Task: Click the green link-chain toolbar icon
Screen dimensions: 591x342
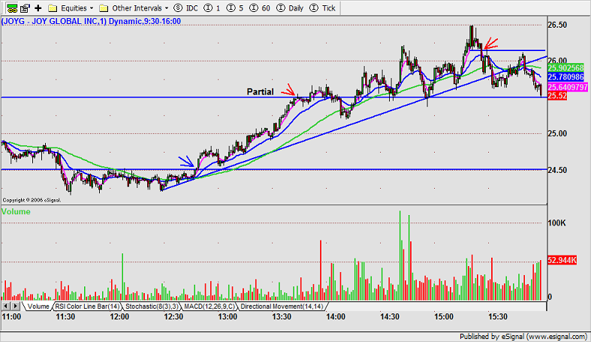Action: [12, 8]
